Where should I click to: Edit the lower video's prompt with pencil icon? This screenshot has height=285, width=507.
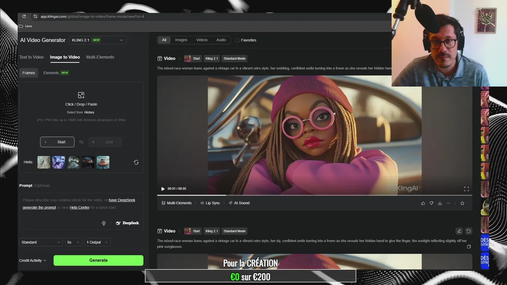pyautogui.click(x=459, y=231)
